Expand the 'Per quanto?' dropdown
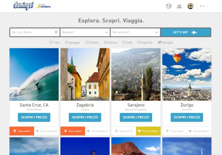222x155 pixels. point(135,32)
